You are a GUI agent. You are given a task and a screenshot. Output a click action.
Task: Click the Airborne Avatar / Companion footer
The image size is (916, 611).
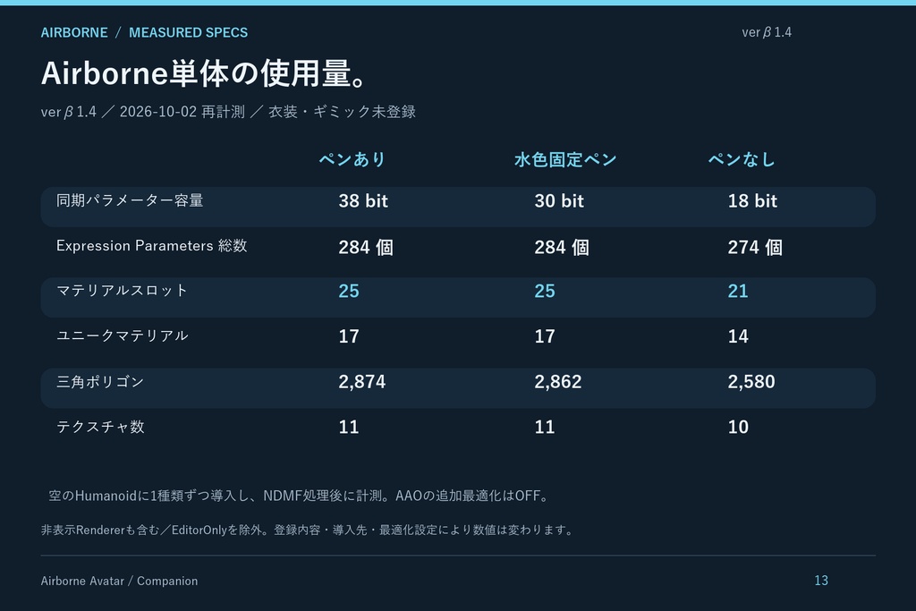[119, 581]
